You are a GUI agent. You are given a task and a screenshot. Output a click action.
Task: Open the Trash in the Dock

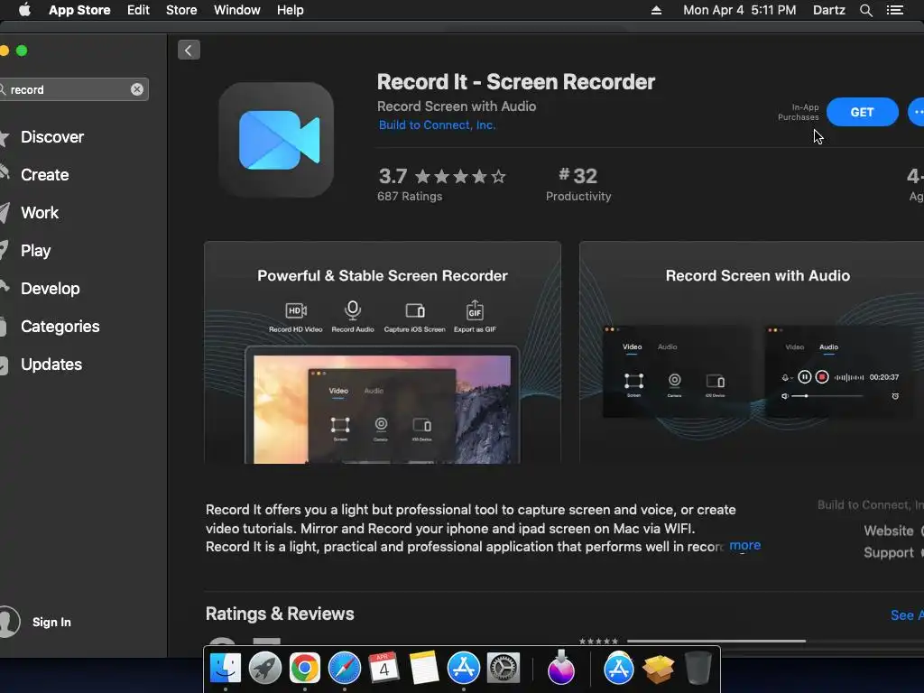(x=698, y=669)
